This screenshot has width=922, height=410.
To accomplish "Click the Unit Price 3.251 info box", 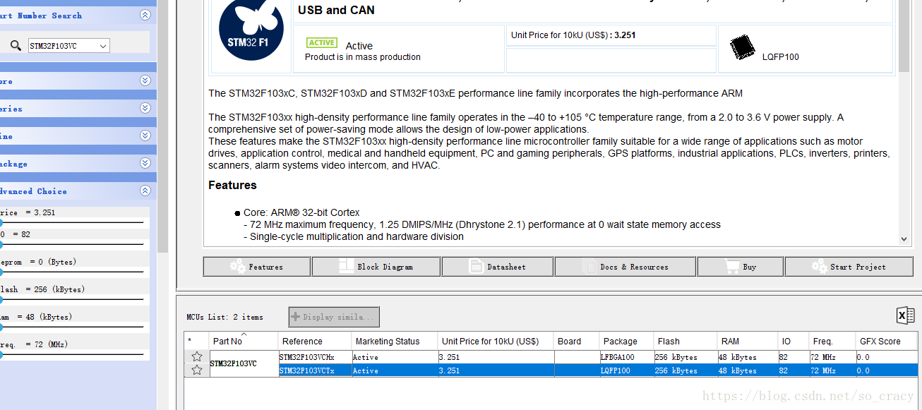I will [x=612, y=35].
